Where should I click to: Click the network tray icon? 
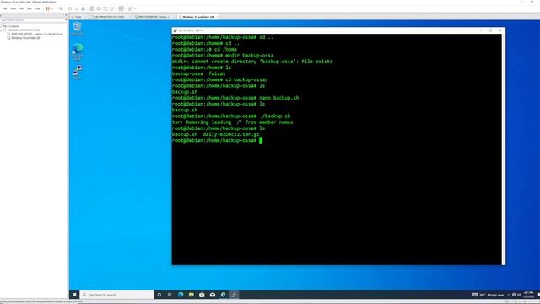[x=514, y=295]
